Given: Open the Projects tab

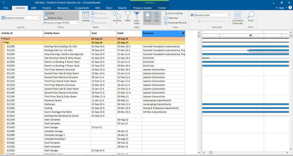Looking at the screenshot, I should click(x=47, y=8).
